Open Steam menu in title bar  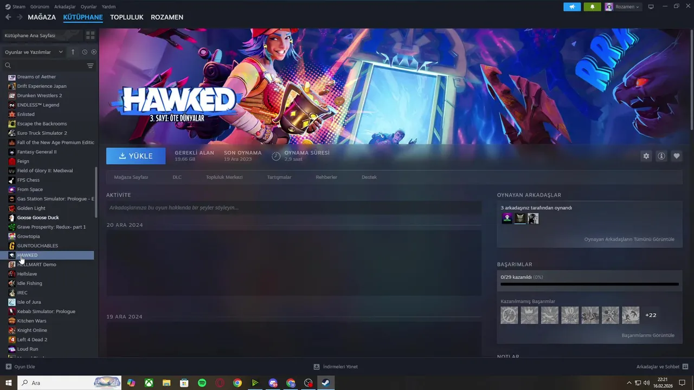click(15, 6)
